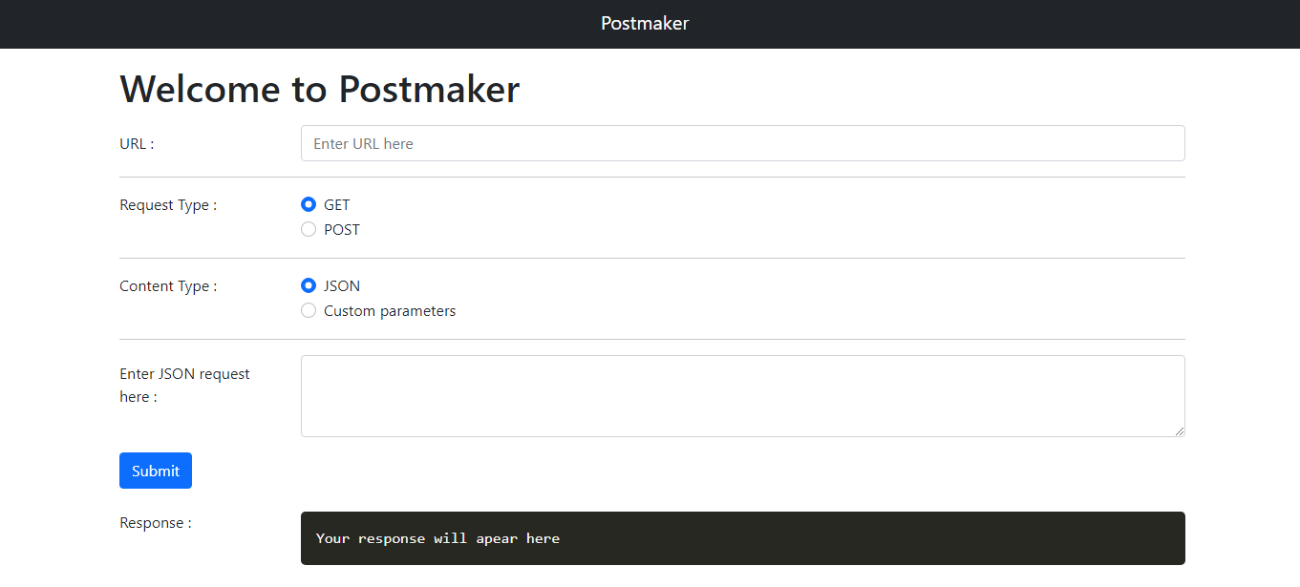Focus the JSON request text area
Viewport: 1300px width, 587px height.
(x=742, y=395)
